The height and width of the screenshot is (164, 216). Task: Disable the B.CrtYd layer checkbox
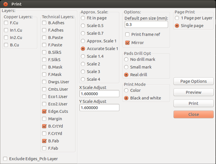pos(45,126)
